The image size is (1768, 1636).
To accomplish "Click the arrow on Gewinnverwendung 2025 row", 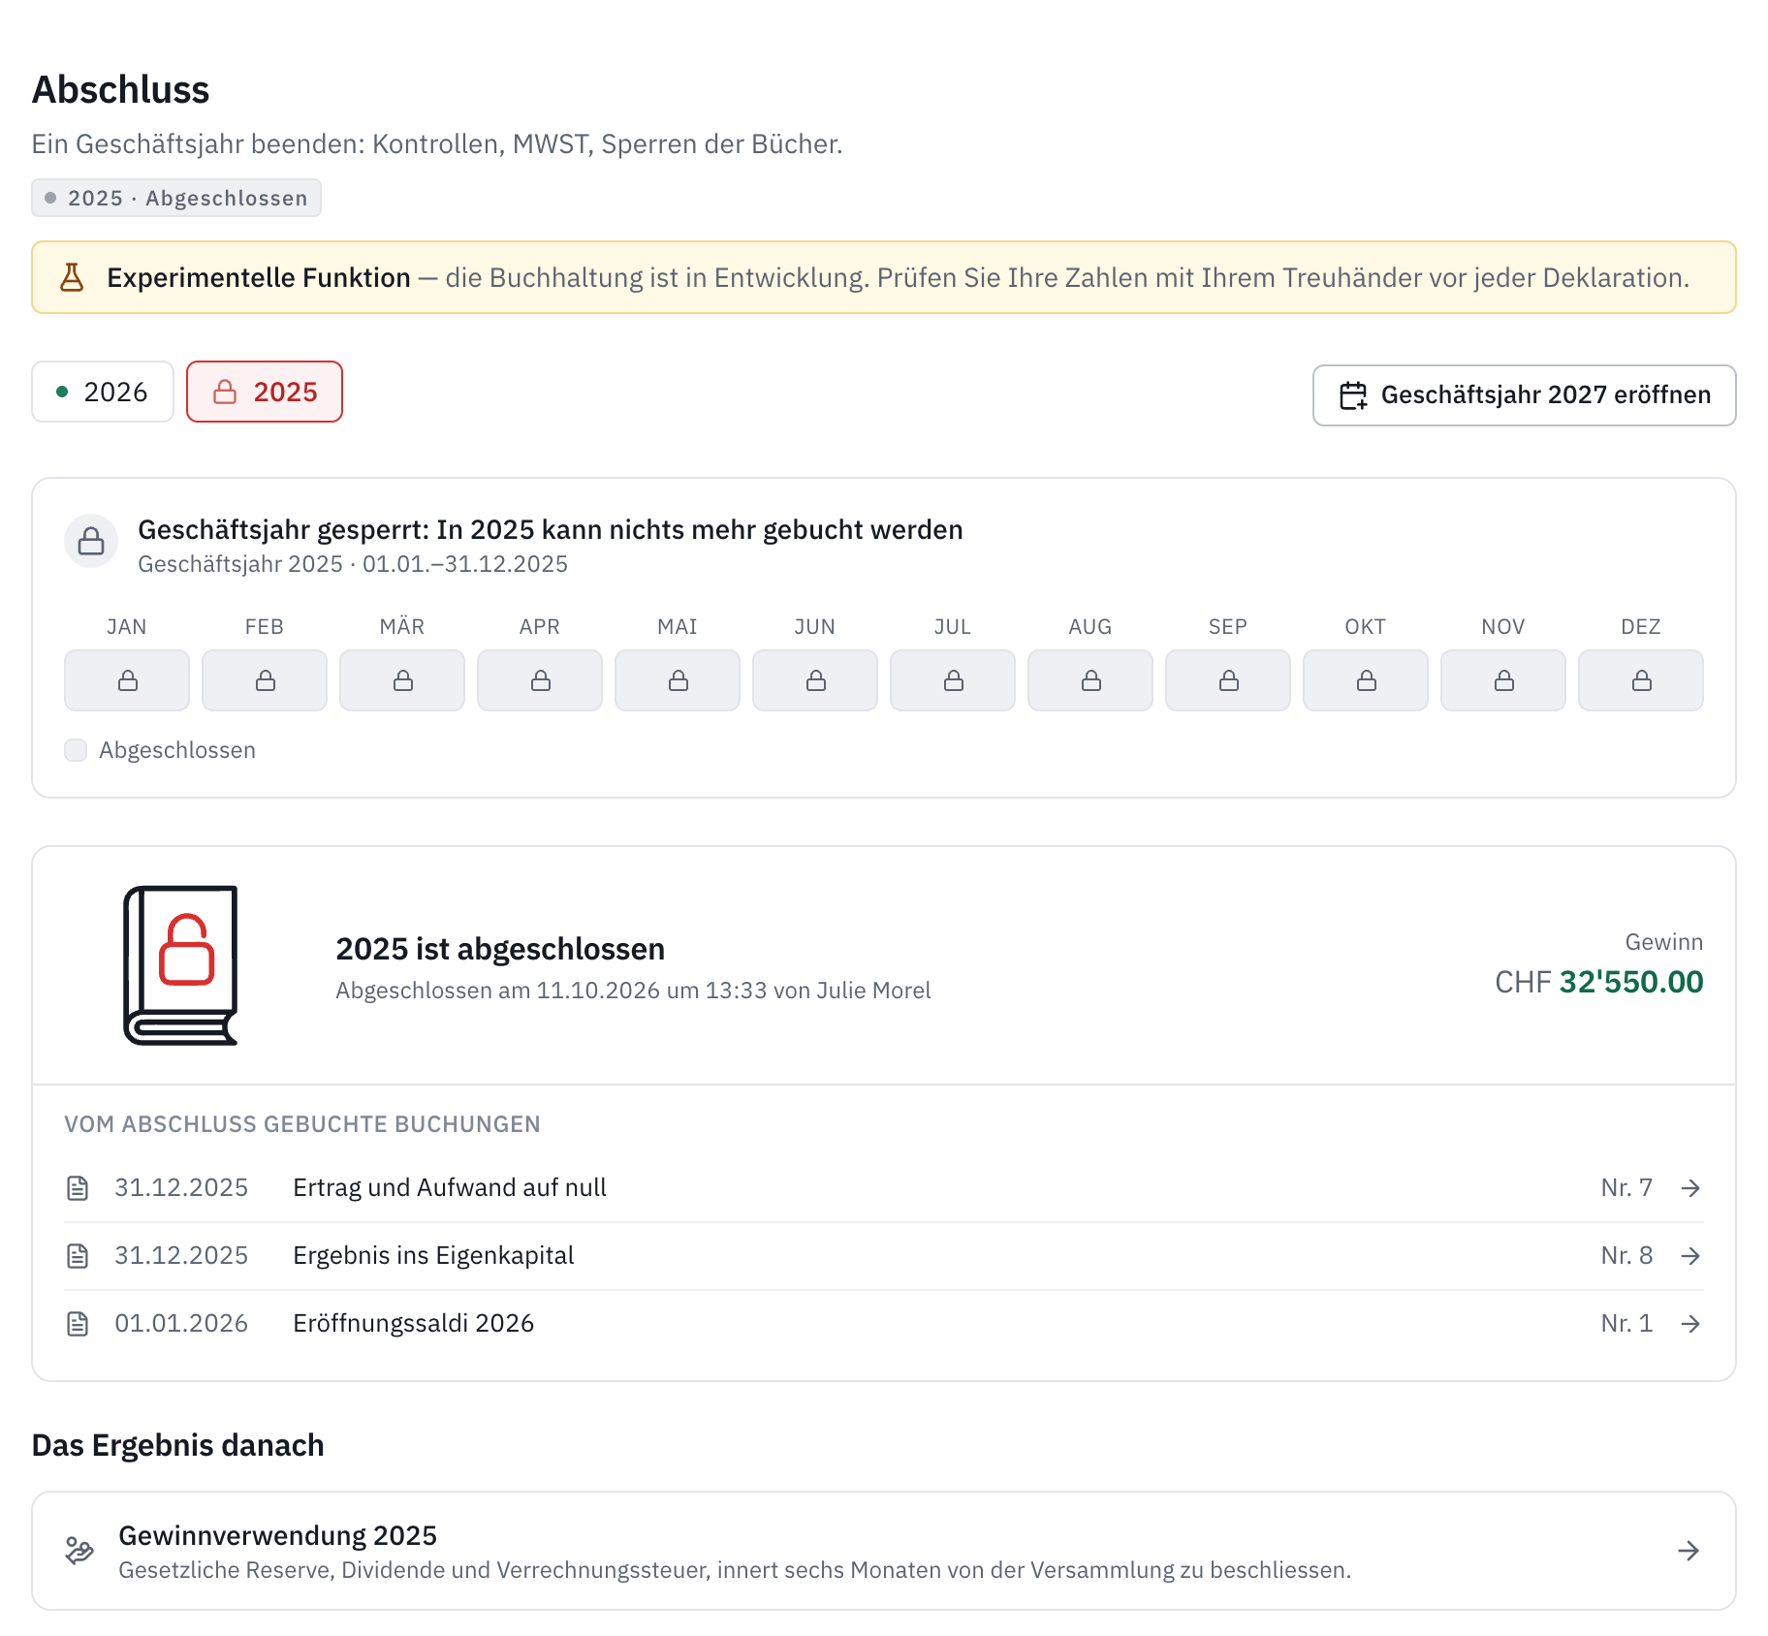I will (x=1689, y=1551).
